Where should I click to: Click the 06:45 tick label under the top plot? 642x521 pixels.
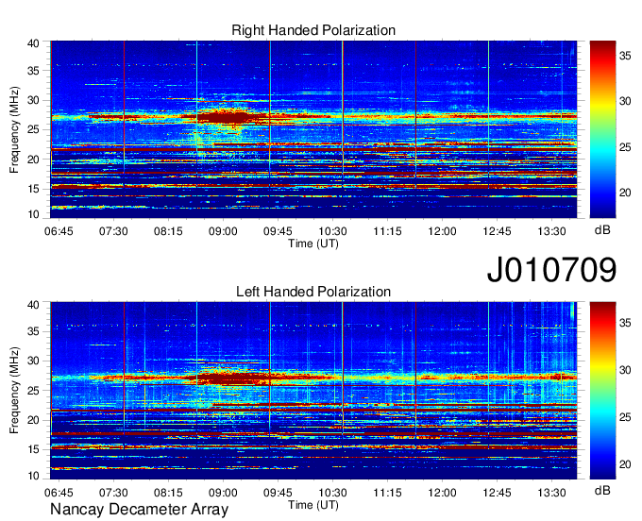click(x=59, y=231)
